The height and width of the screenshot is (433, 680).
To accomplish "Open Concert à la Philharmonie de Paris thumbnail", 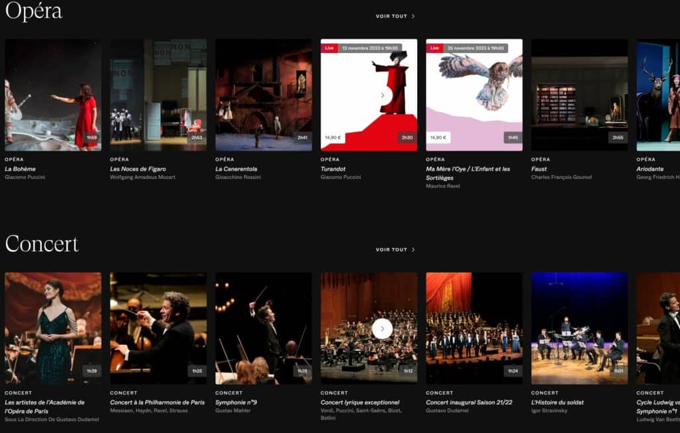I will [x=158, y=328].
